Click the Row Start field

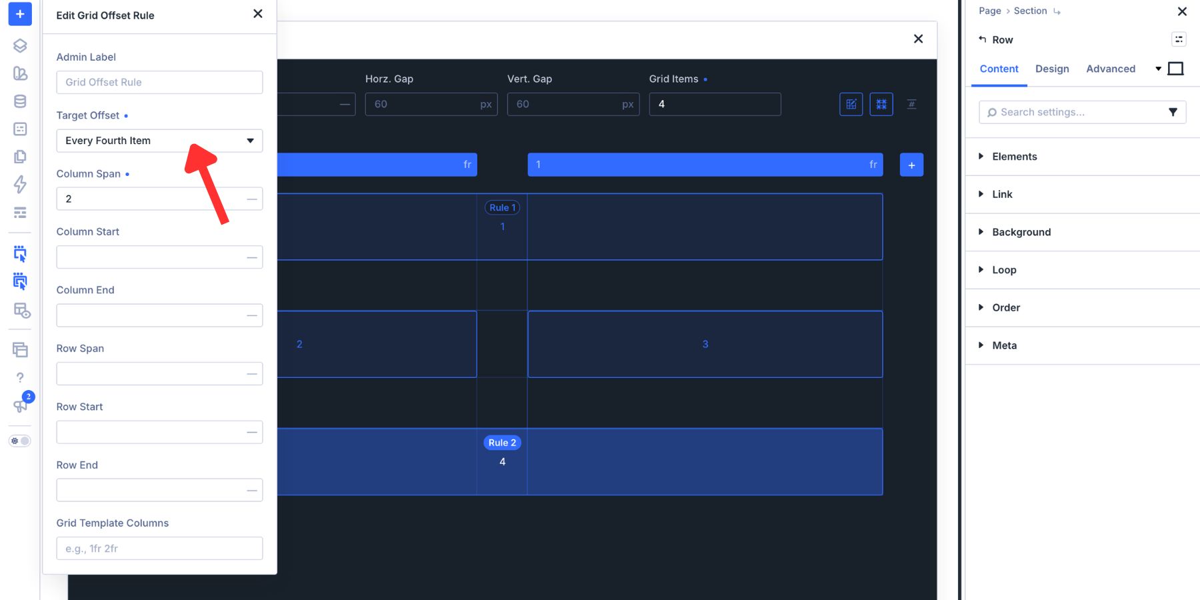coord(159,432)
